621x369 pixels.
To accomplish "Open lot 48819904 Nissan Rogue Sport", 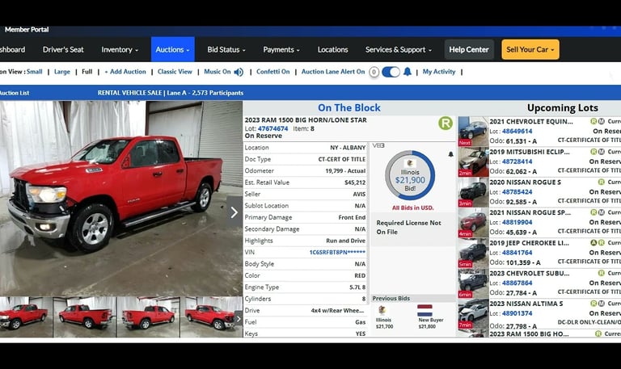I will point(517,222).
